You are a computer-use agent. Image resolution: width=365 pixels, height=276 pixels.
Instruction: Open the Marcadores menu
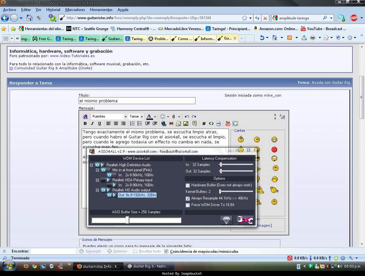coord(75,10)
